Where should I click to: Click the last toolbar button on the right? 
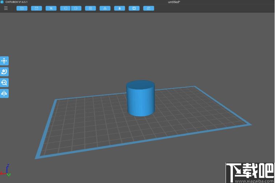pos(149,8)
